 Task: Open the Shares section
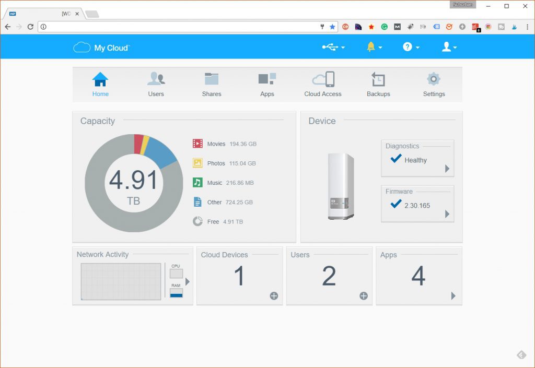click(212, 85)
